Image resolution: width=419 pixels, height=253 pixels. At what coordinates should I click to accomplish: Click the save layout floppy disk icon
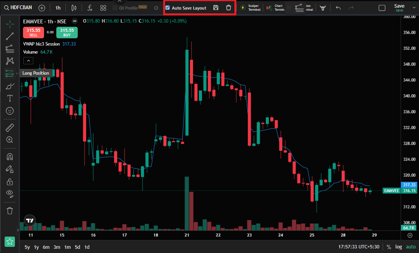(216, 8)
